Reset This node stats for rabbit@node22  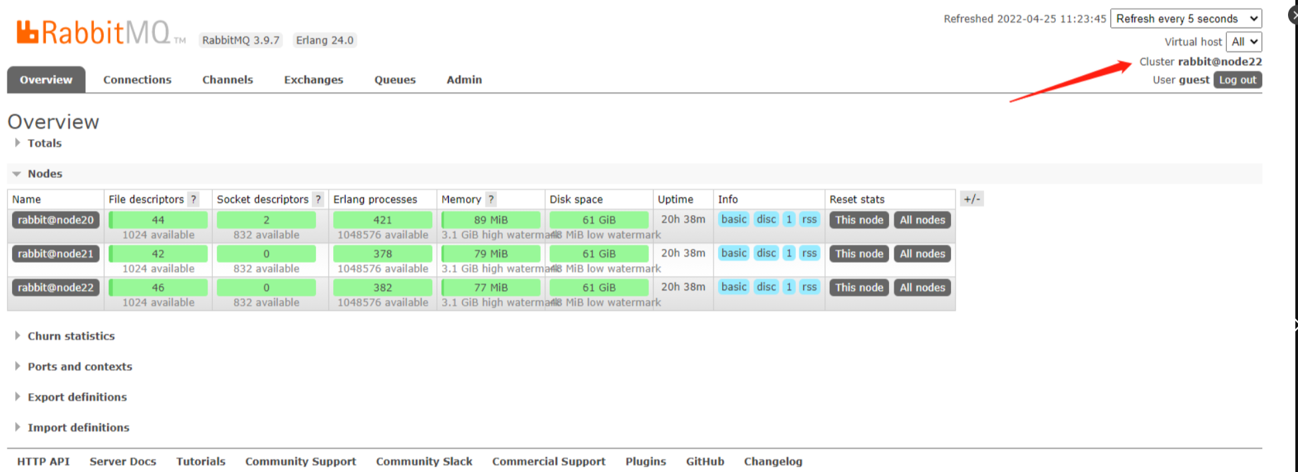[859, 287]
